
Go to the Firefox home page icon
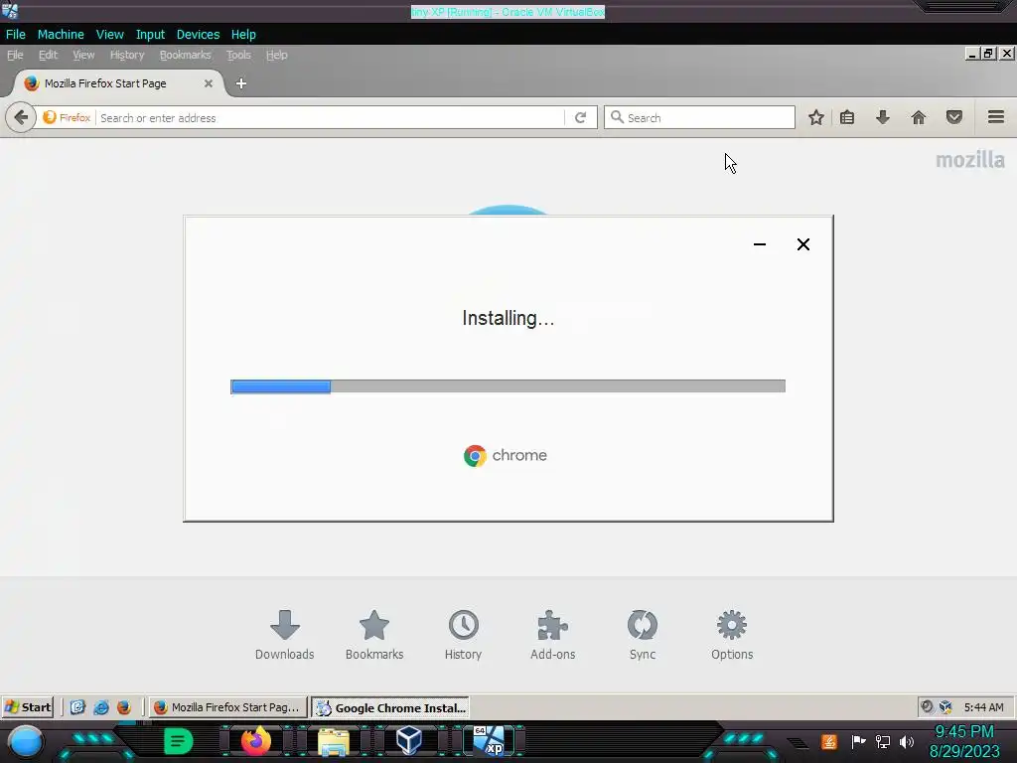(x=918, y=117)
